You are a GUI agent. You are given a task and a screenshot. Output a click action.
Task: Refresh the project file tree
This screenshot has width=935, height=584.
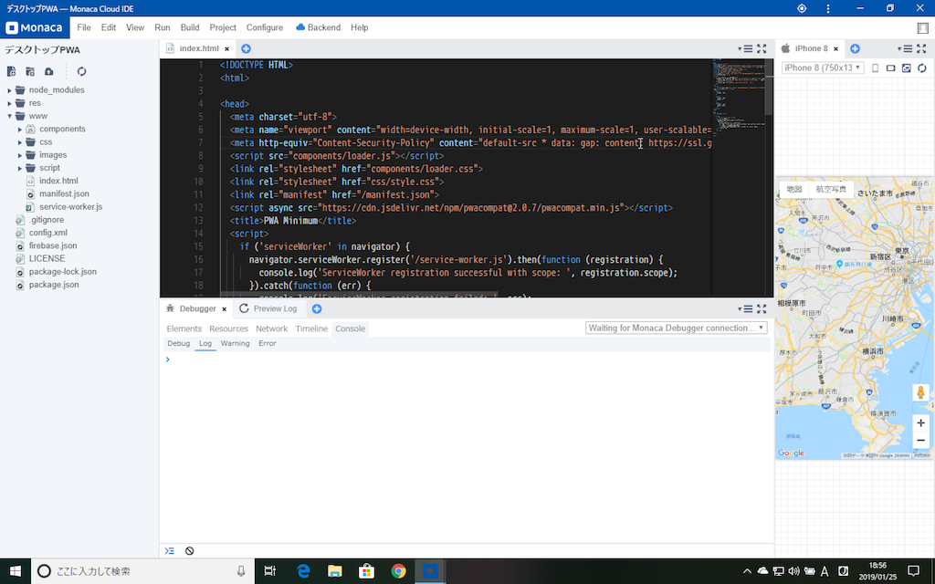point(81,71)
